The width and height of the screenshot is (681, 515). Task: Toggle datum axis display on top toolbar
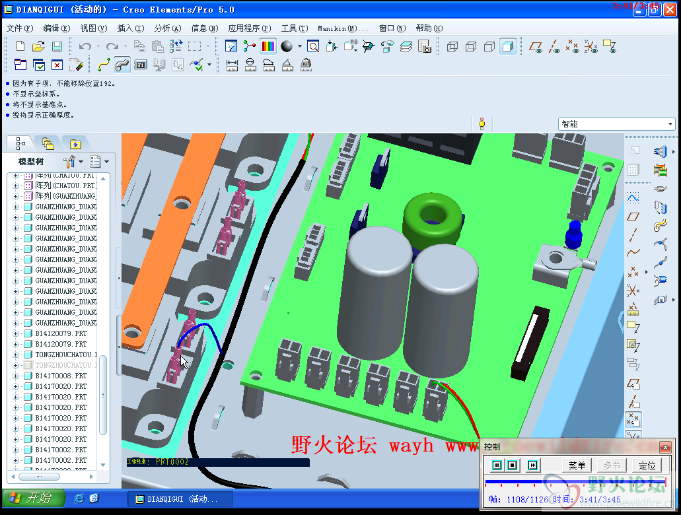554,46
